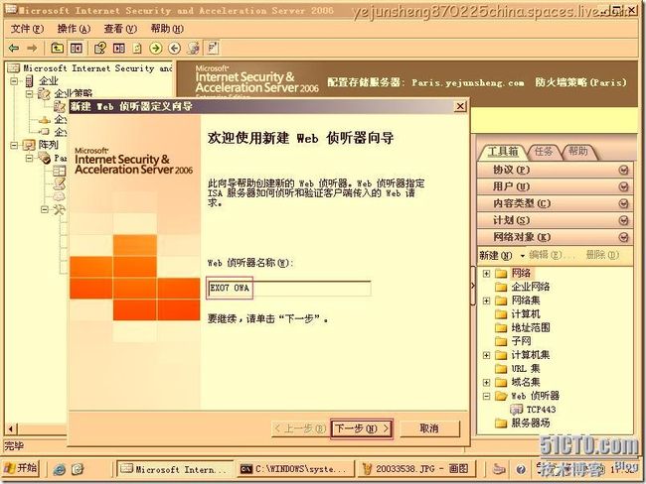Click Internet Explorer quick launch icon
This screenshot has width=646, height=484.
[x=59, y=469]
